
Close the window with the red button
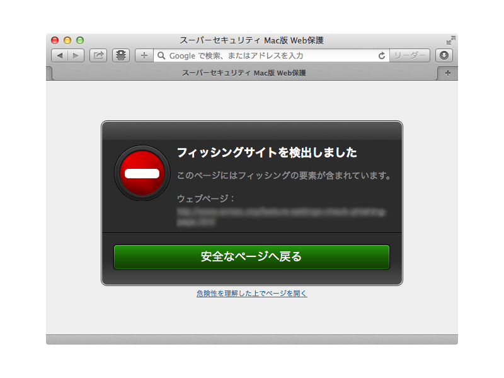point(55,40)
